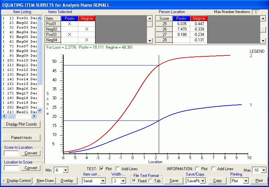Image resolution: width=269 pixels, height=187 pixels.
Task: Click the Overlay button
Action: pyautogui.click(x=67, y=181)
